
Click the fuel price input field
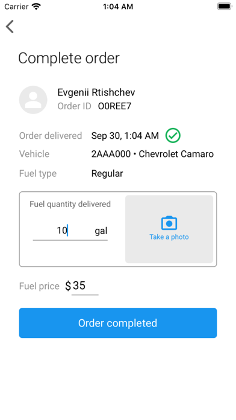(85, 286)
